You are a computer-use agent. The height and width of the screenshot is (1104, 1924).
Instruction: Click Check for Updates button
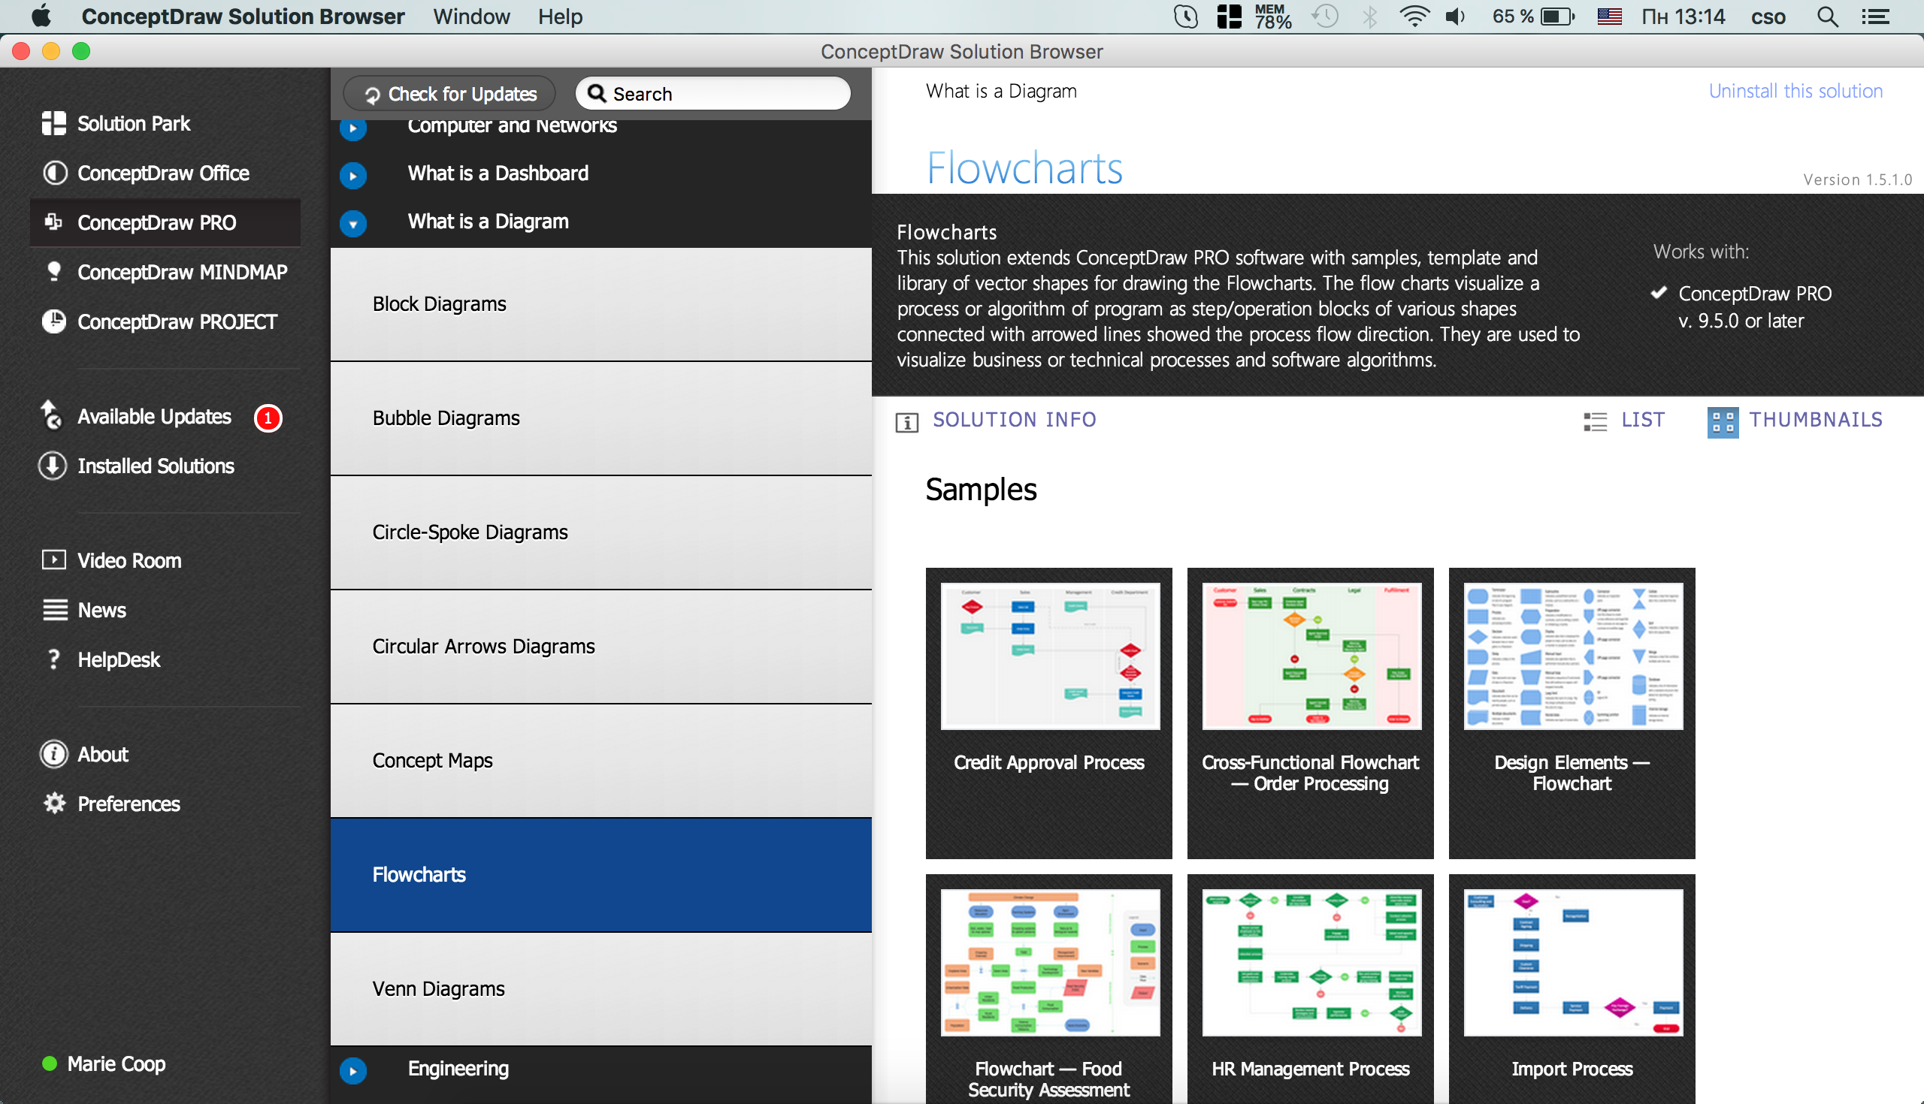tap(449, 94)
